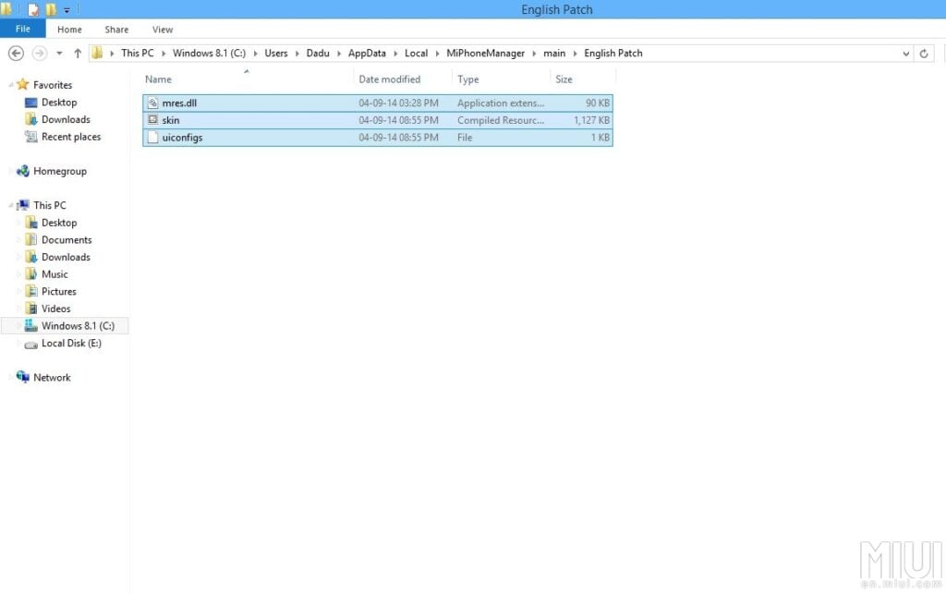Open the Documents folder icon in the sidebar
946x594 pixels.
[30, 239]
